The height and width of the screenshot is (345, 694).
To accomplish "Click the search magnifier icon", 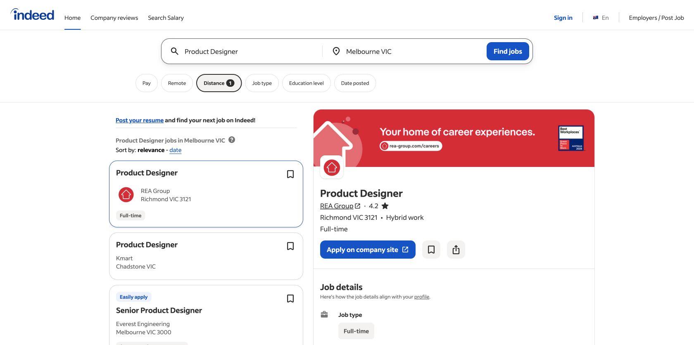I will (175, 51).
